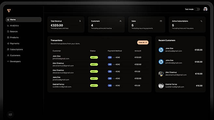The image size is (214, 120).
Task: Click Gabriel Ferraz's avatar in Recent Customers
Action: [x=161, y=86]
